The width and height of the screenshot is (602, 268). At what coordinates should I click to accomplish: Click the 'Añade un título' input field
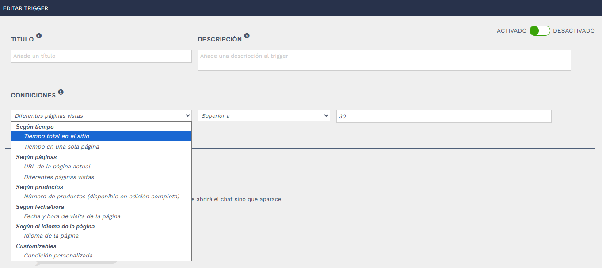pyautogui.click(x=101, y=56)
